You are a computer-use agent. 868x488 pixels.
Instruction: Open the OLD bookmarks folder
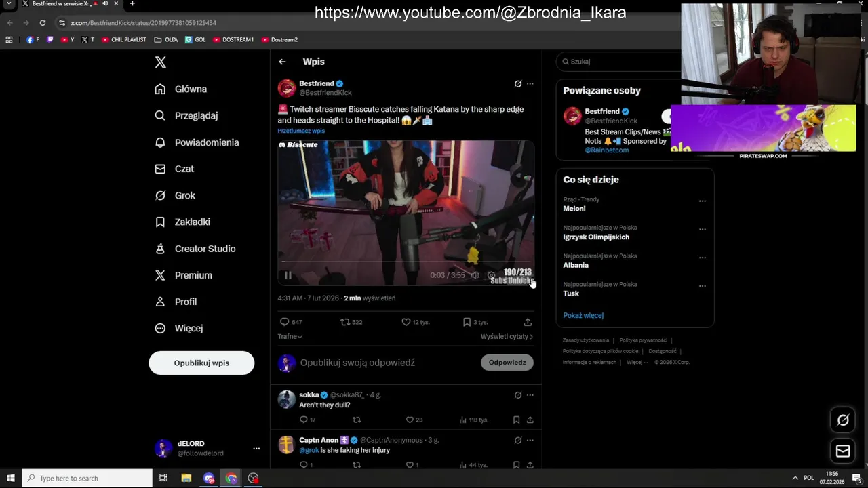click(166, 40)
